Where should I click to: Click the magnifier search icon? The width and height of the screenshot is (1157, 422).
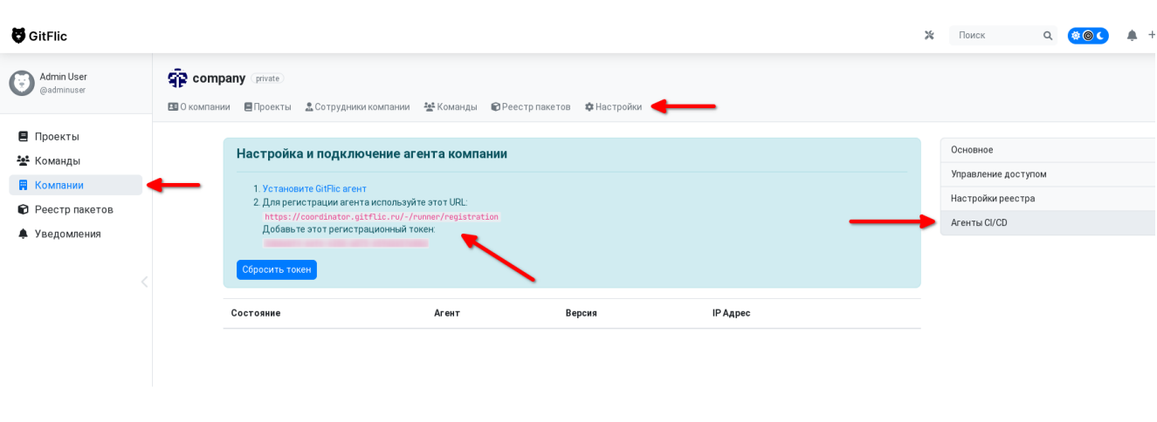[x=1048, y=36]
